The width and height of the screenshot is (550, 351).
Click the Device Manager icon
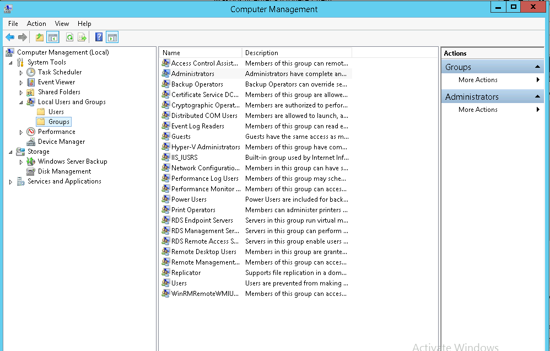point(31,141)
